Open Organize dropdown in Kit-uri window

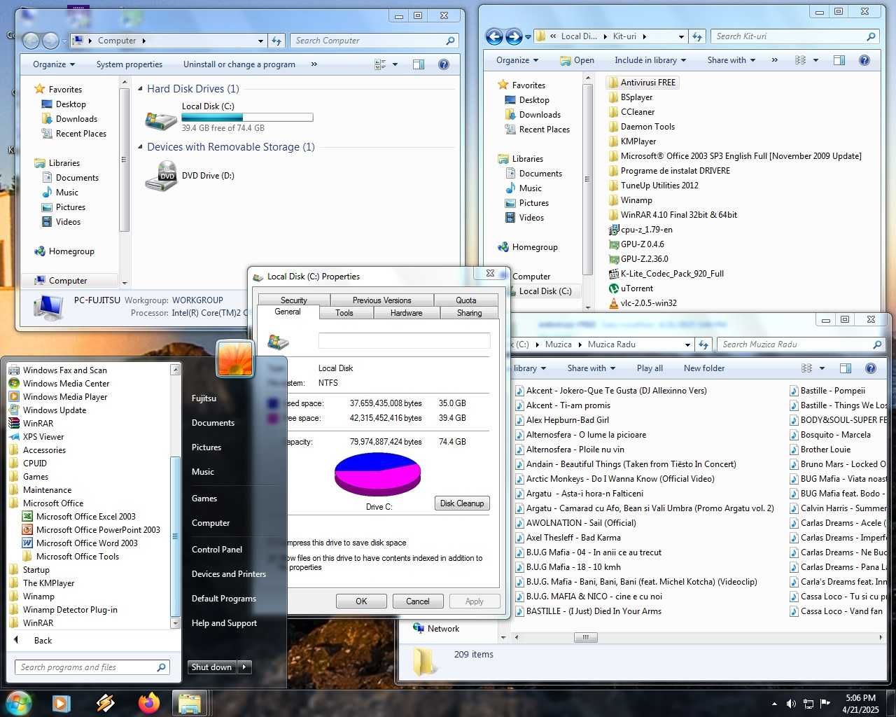[517, 60]
